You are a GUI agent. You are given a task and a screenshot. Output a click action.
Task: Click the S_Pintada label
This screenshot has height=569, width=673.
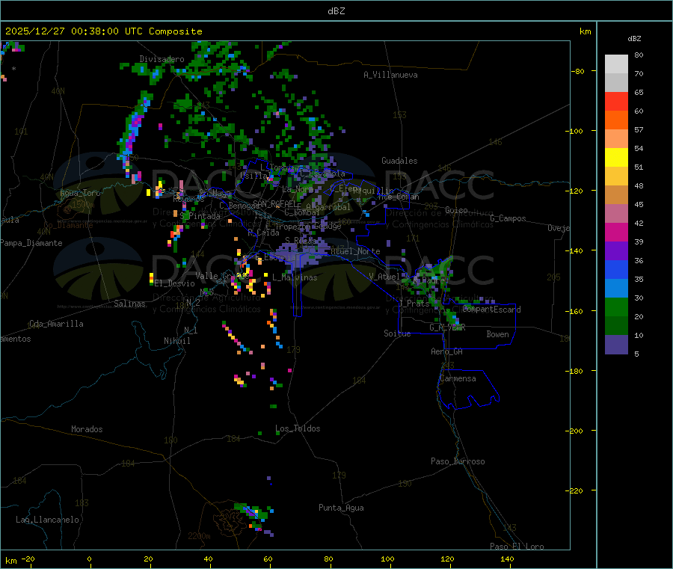pyautogui.click(x=200, y=216)
